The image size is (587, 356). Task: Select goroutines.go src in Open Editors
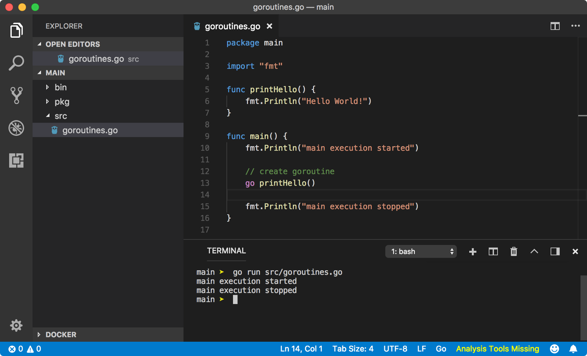pos(108,59)
